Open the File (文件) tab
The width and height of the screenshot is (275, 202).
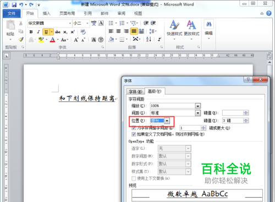click(x=12, y=13)
